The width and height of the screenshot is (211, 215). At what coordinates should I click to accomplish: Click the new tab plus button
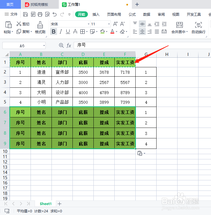(x=137, y=4)
